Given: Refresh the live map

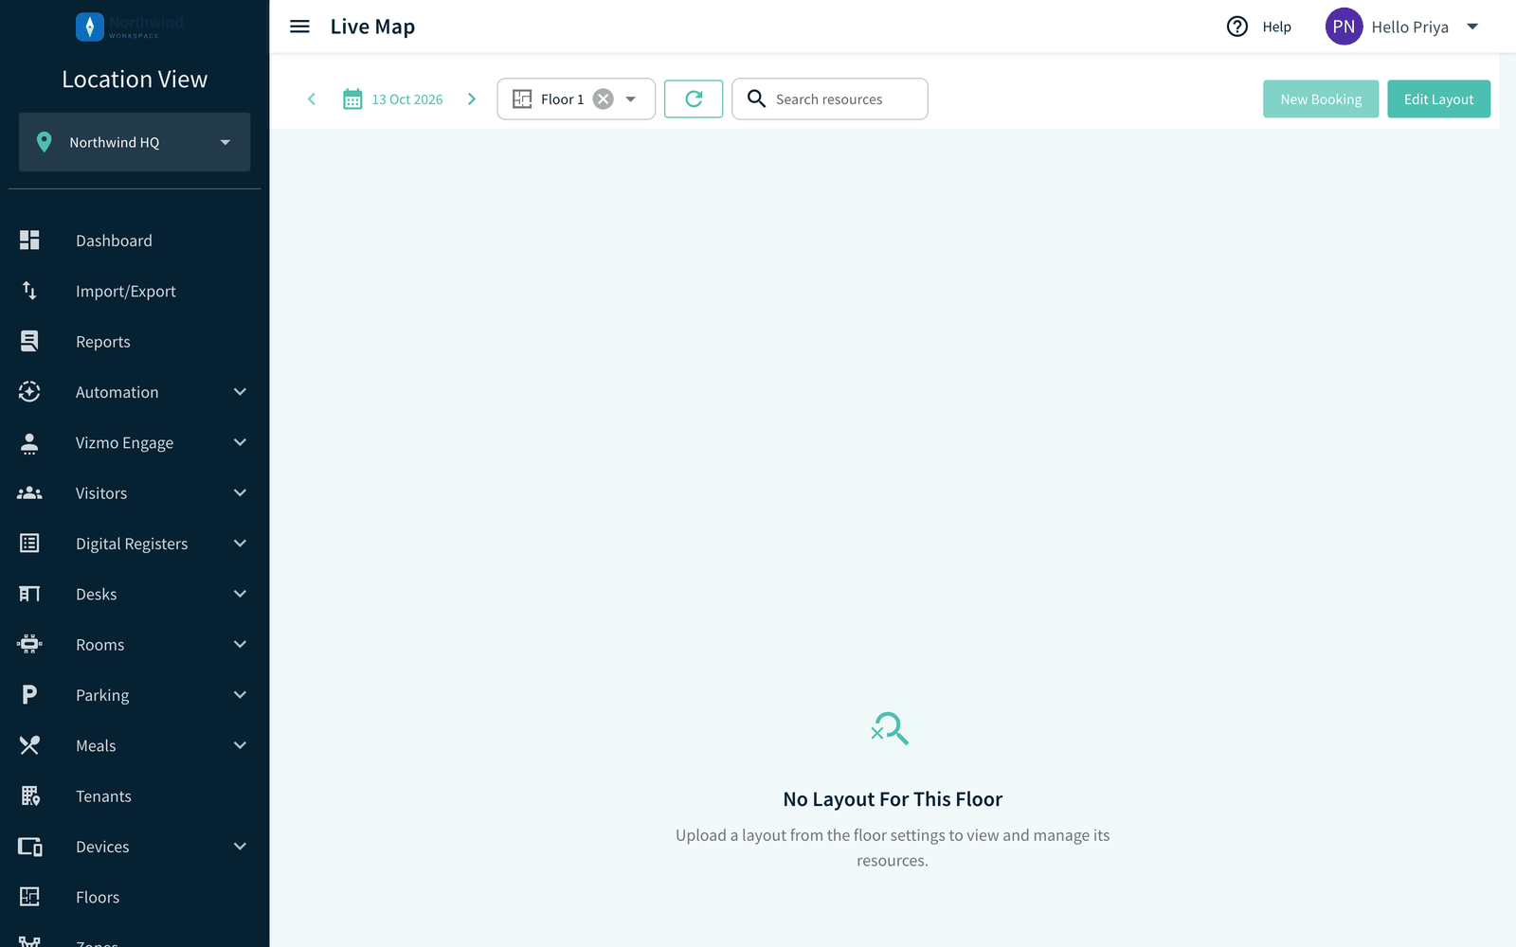Looking at the screenshot, I should [694, 99].
